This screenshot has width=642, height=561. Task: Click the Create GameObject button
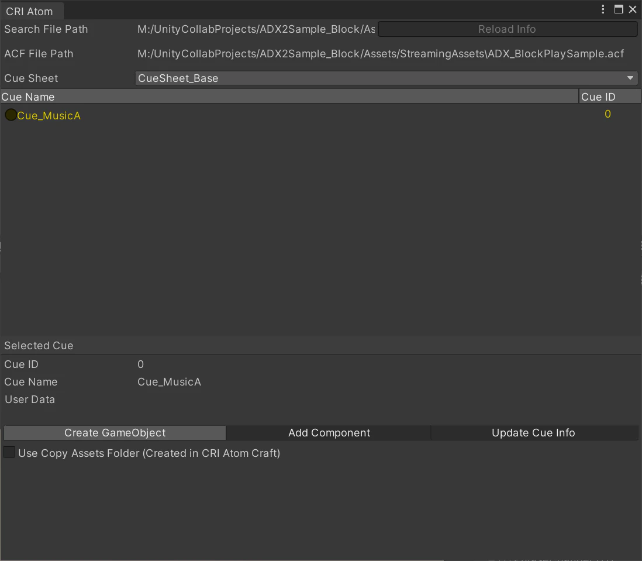click(x=115, y=433)
